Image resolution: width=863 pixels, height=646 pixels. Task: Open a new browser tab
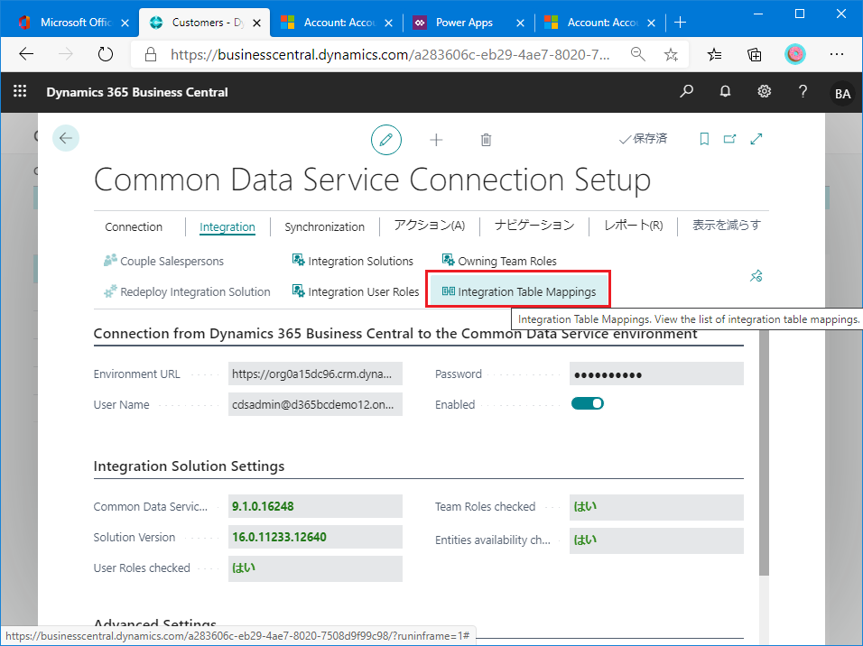click(x=681, y=22)
